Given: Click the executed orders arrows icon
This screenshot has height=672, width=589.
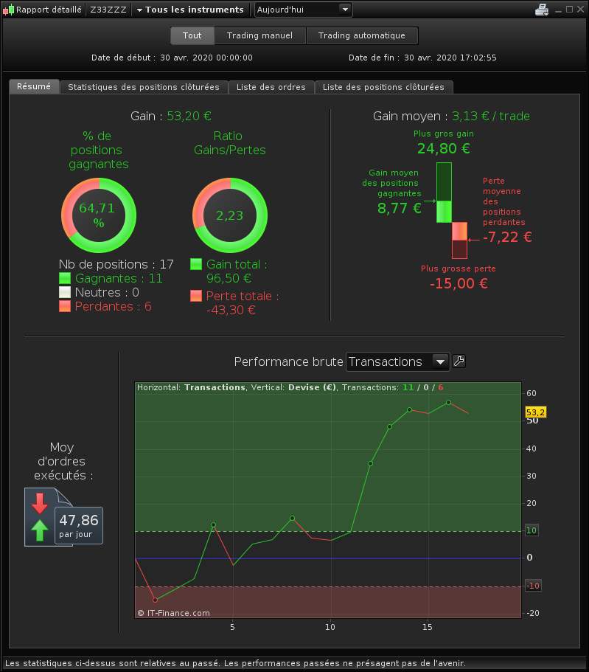Looking at the screenshot, I should tap(39, 517).
